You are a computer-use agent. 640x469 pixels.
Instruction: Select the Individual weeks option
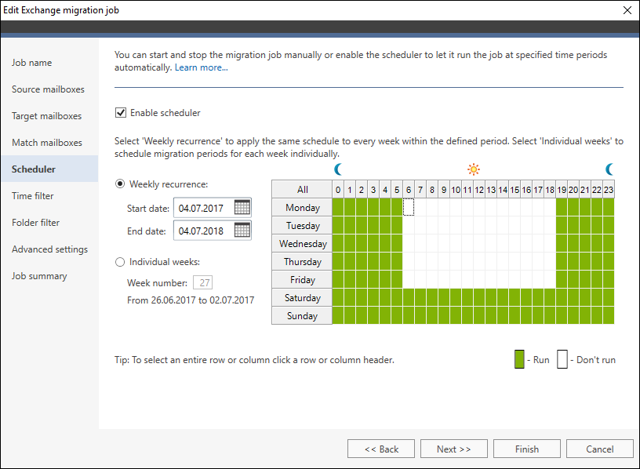pos(119,262)
